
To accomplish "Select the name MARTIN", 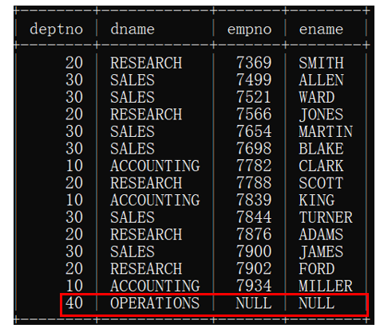I will point(326,131).
